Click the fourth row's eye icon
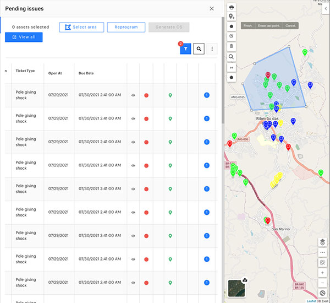 tap(133, 165)
